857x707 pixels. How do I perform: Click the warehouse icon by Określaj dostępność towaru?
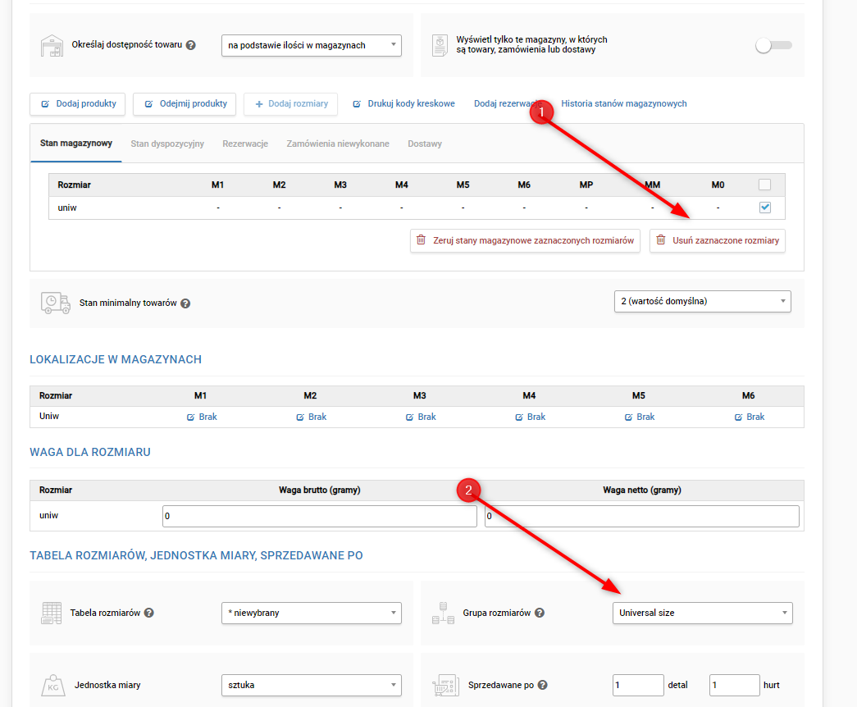pyautogui.click(x=52, y=46)
